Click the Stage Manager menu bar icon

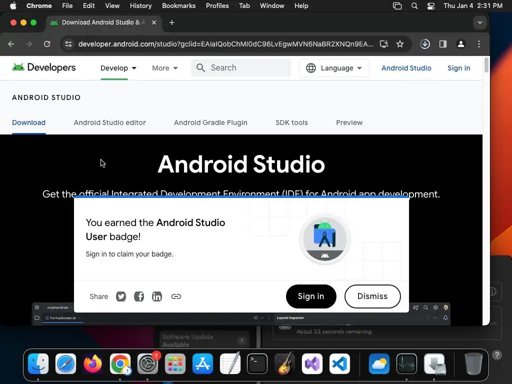pos(397,5)
